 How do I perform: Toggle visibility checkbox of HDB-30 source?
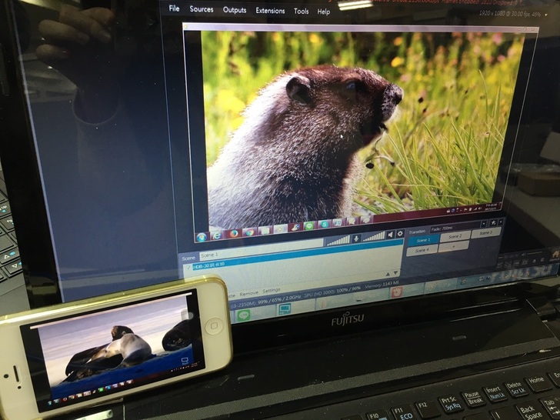point(188,266)
